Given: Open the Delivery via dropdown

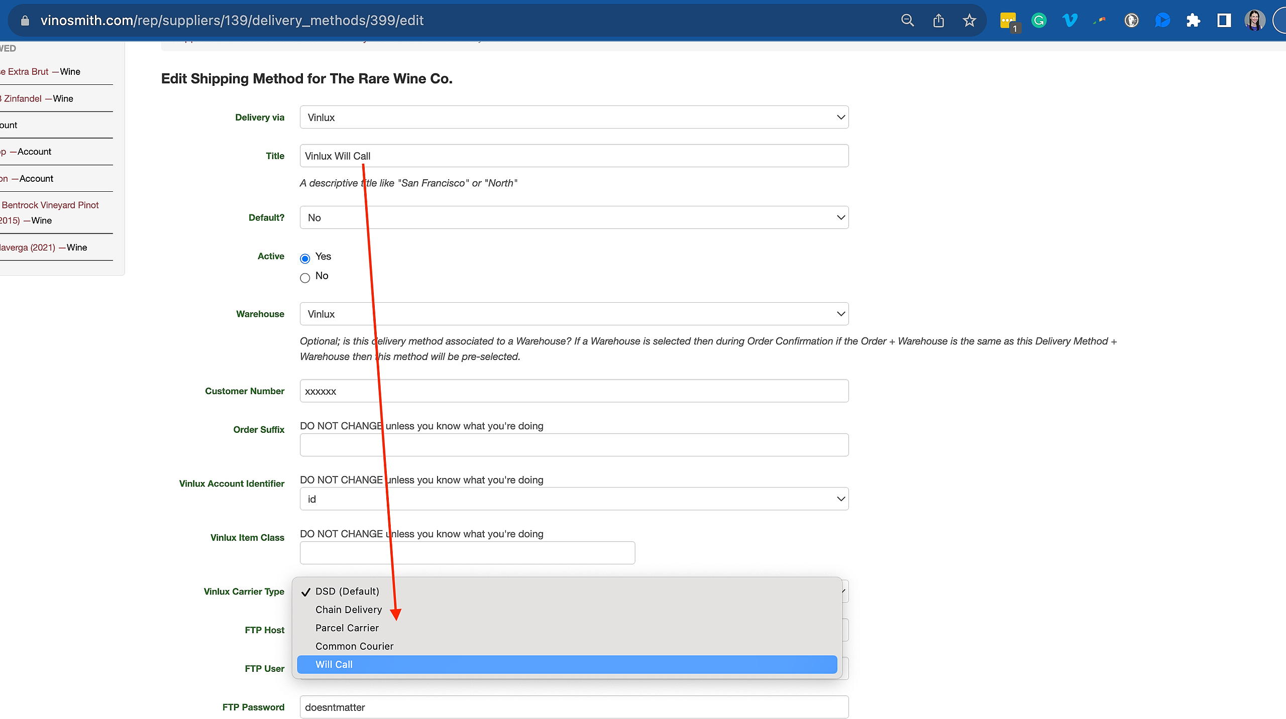Looking at the screenshot, I should coord(574,117).
